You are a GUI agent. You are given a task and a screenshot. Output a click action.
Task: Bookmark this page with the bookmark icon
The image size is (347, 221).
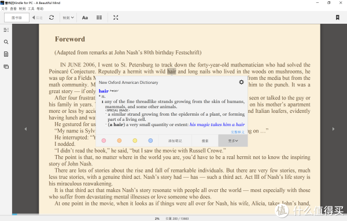pos(338,17)
